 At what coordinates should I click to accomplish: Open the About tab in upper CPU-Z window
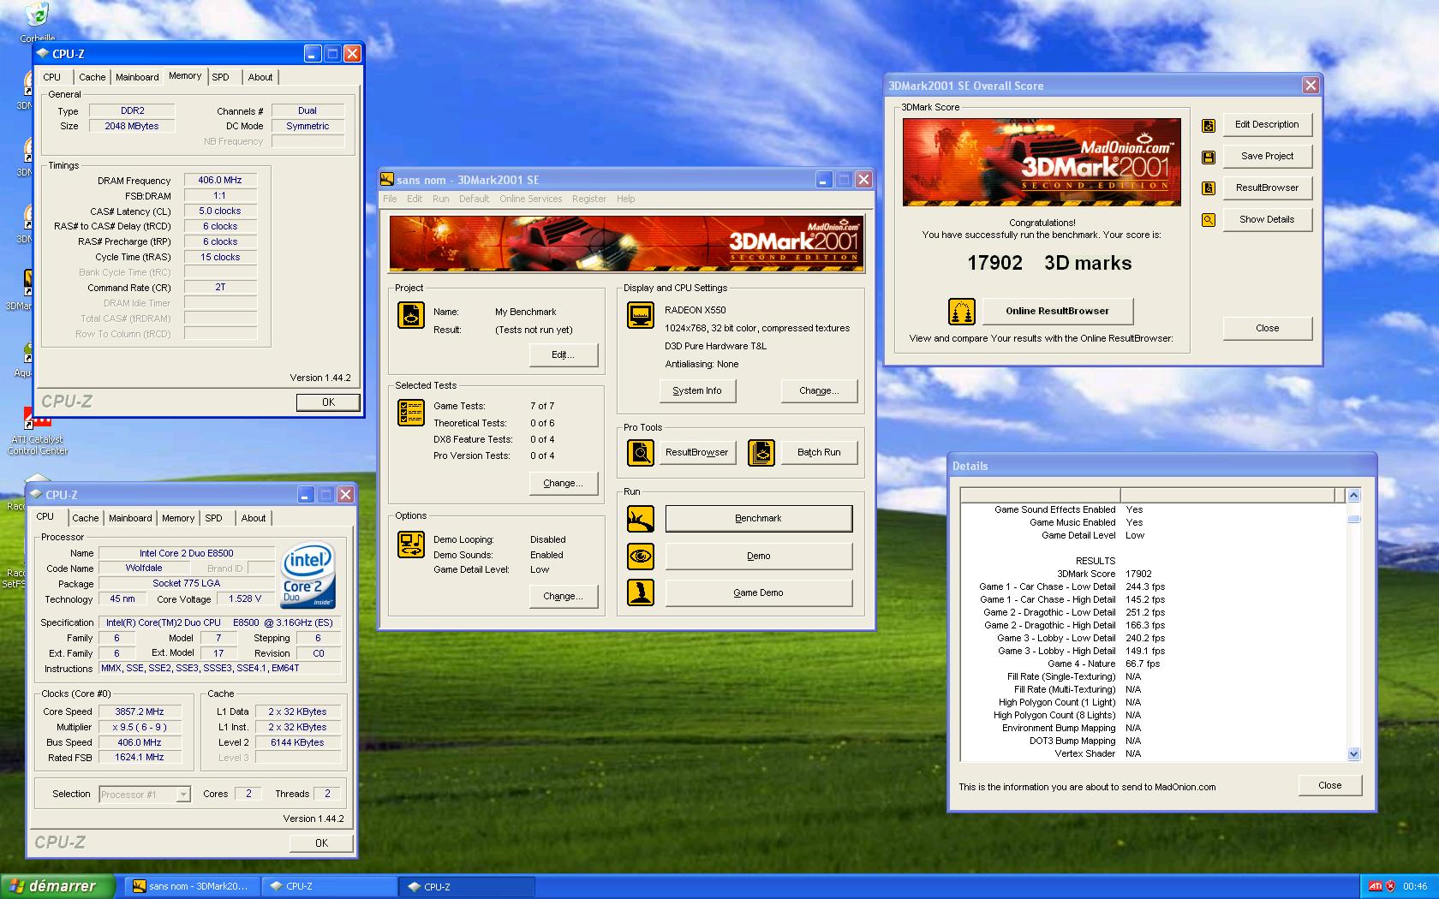tap(260, 77)
